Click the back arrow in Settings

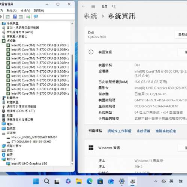click(83, 6)
